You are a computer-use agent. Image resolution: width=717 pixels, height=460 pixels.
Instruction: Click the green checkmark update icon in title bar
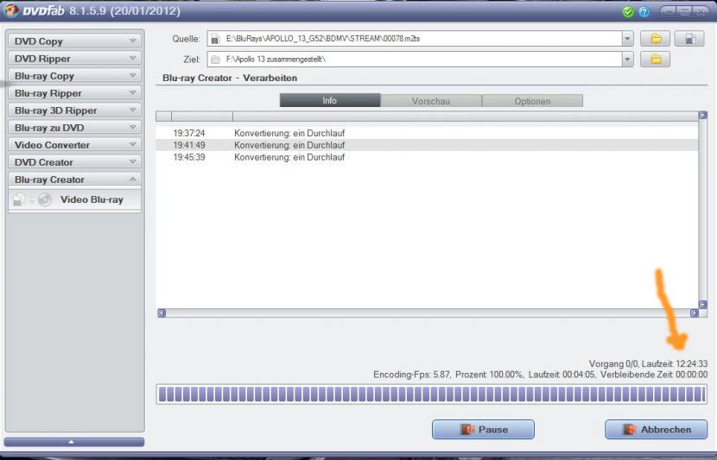(x=628, y=12)
